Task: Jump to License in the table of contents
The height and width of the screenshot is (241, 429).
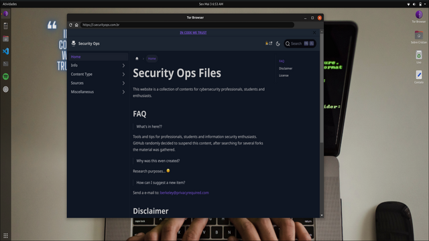Action: tap(284, 76)
